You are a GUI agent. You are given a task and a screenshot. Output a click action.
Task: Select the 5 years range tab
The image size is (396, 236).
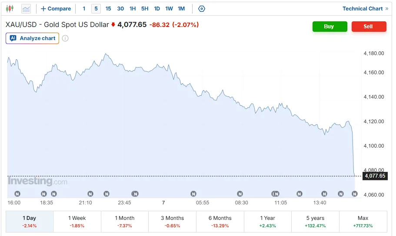click(x=315, y=222)
